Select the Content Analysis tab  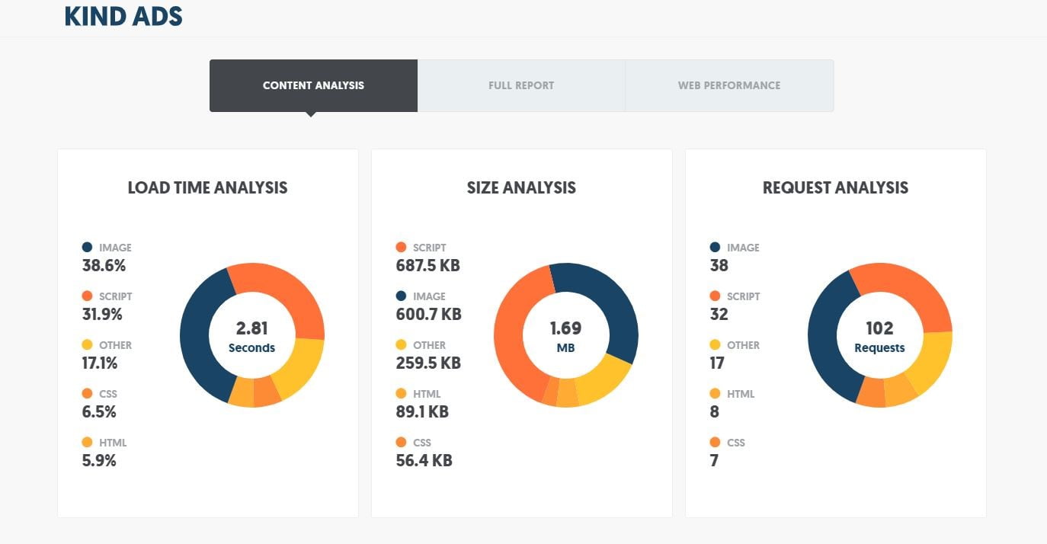pyautogui.click(x=313, y=85)
